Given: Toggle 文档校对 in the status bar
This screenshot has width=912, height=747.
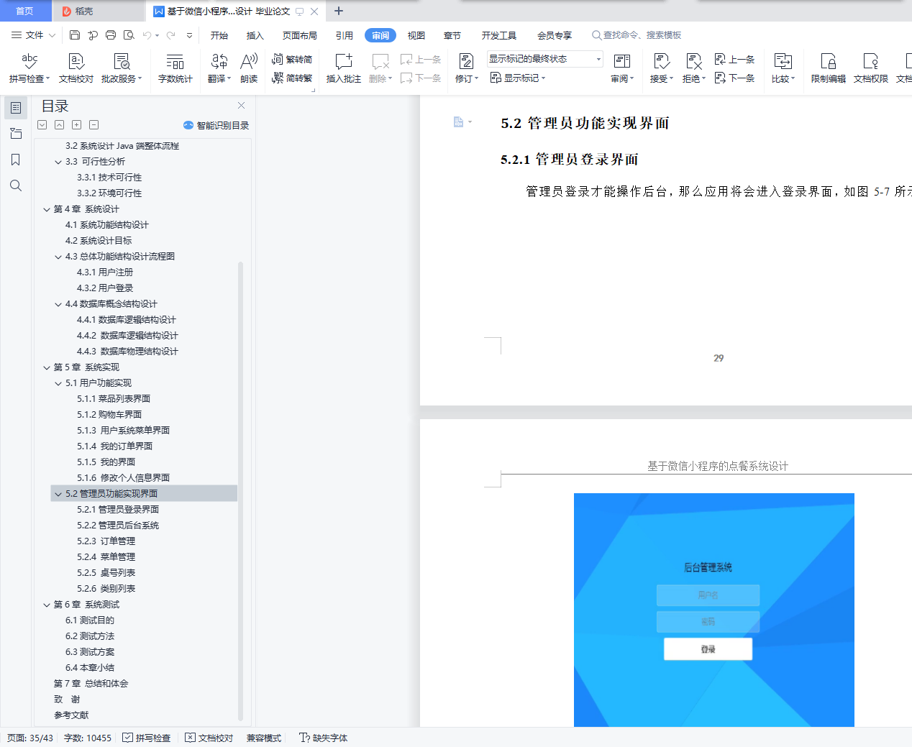Looking at the screenshot, I should pos(209,738).
